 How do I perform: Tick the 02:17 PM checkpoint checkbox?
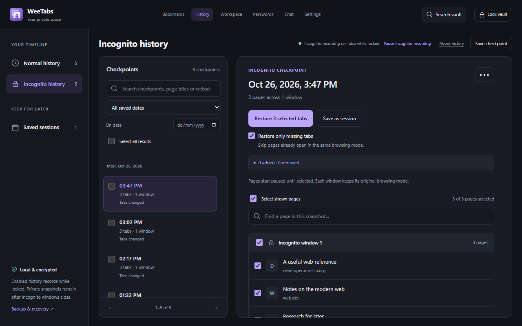pyautogui.click(x=112, y=259)
